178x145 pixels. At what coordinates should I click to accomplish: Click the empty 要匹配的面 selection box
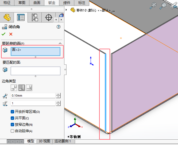(x=36, y=71)
